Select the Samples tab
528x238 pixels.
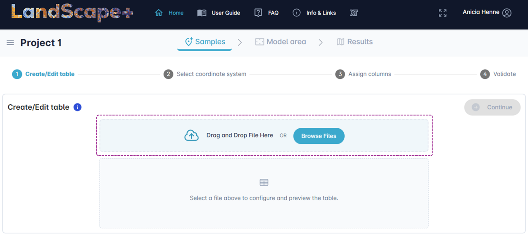coord(205,42)
